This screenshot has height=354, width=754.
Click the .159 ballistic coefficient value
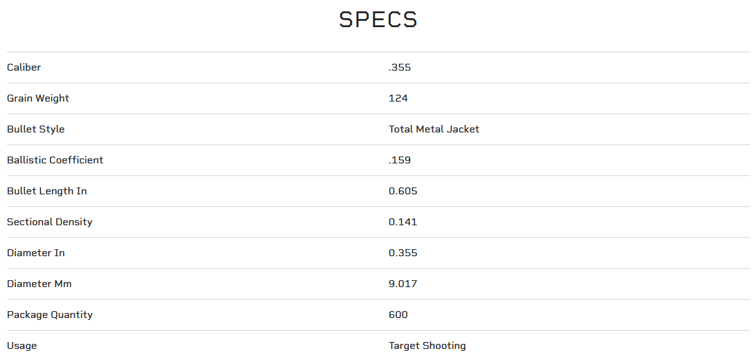[399, 160]
